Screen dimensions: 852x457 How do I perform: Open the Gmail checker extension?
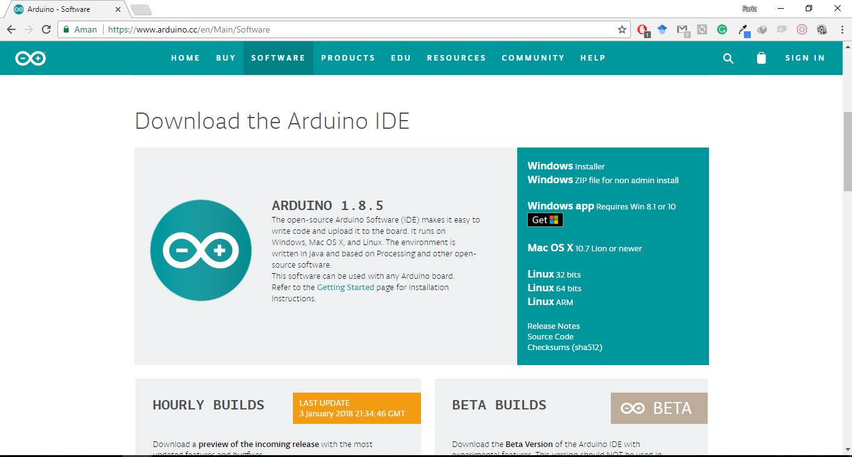coord(682,29)
